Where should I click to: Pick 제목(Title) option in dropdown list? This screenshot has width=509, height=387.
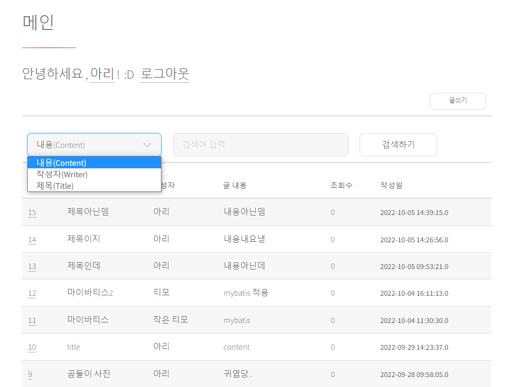pos(94,186)
